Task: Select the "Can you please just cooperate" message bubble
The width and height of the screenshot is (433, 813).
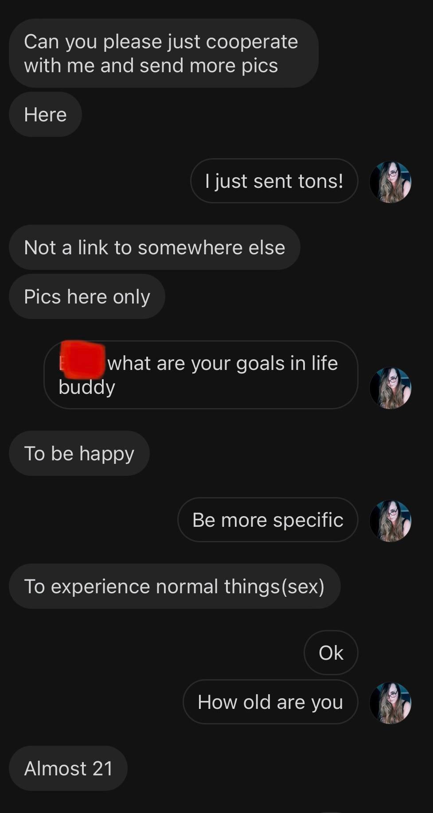Action: click(164, 53)
